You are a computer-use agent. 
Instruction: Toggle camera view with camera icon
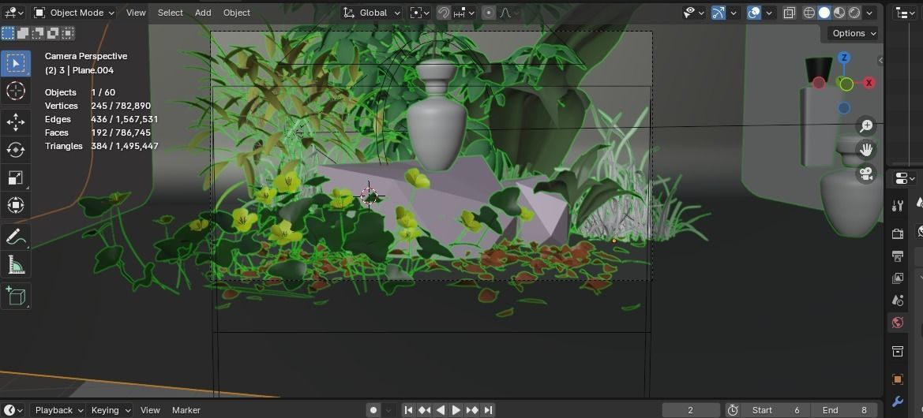pyautogui.click(x=866, y=174)
